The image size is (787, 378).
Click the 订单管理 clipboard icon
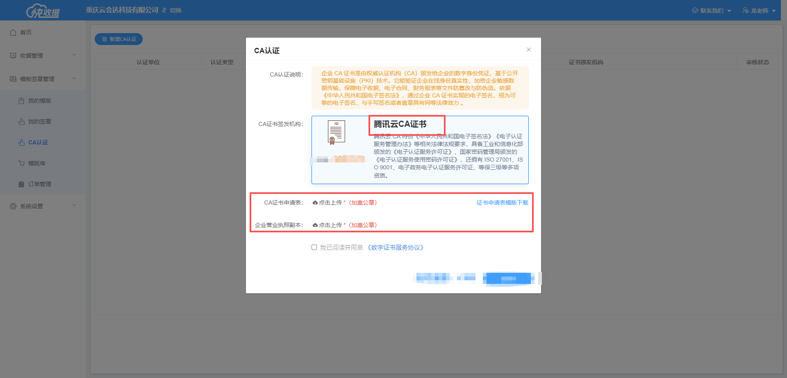pos(21,184)
